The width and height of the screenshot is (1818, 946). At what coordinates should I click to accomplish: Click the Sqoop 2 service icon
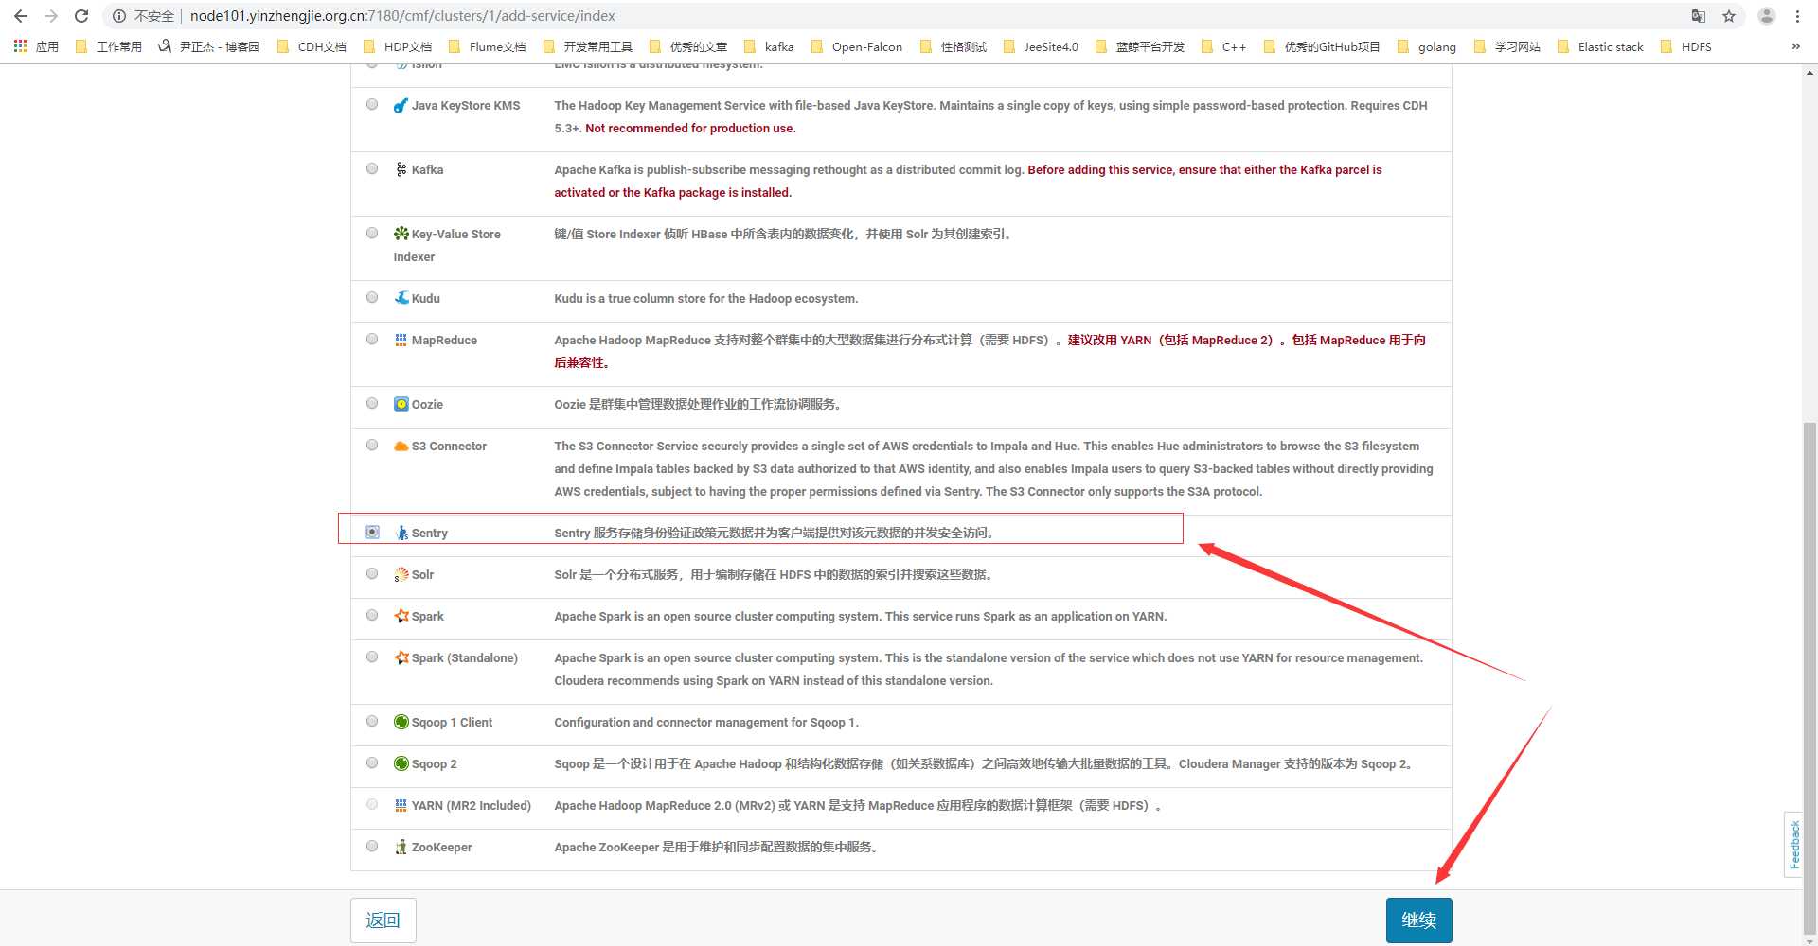click(x=401, y=763)
